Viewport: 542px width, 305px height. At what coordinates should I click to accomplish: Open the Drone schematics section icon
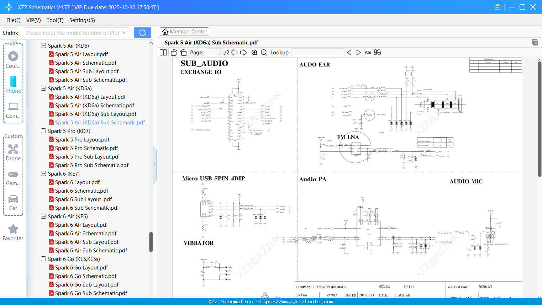13,149
